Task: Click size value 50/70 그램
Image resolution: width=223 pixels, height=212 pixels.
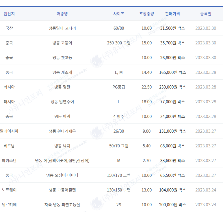Action: 119,146
